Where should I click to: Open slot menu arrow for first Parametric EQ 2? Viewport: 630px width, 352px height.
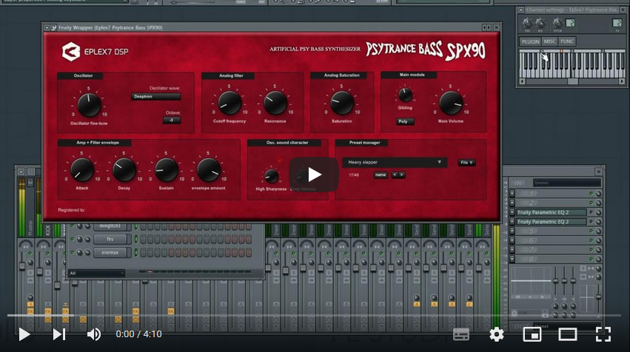(x=512, y=212)
